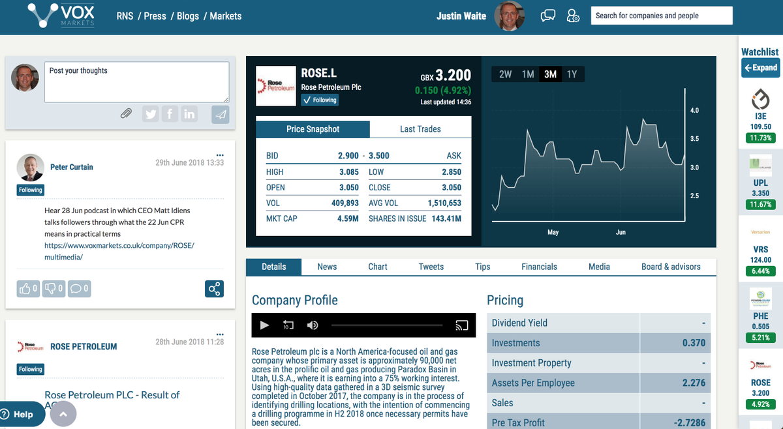Dislike Peter Curtain's post with thumbs down

(53, 288)
